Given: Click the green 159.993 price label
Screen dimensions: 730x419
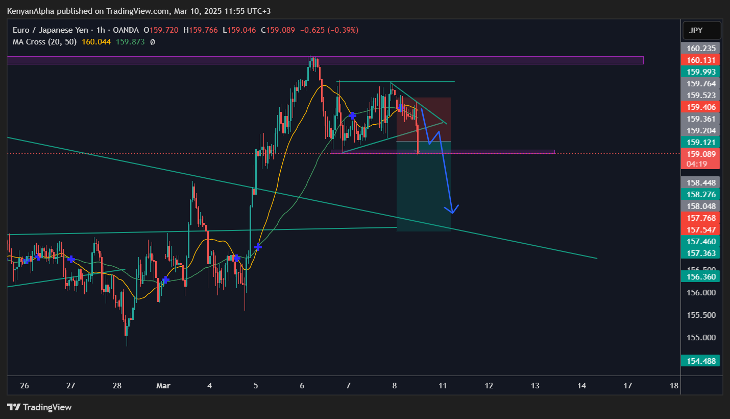Looking at the screenshot, I should pyautogui.click(x=701, y=72).
